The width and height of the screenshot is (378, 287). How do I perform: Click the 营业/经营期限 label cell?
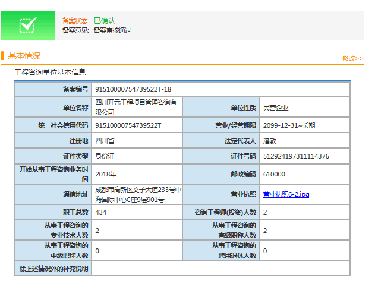click(x=221, y=125)
